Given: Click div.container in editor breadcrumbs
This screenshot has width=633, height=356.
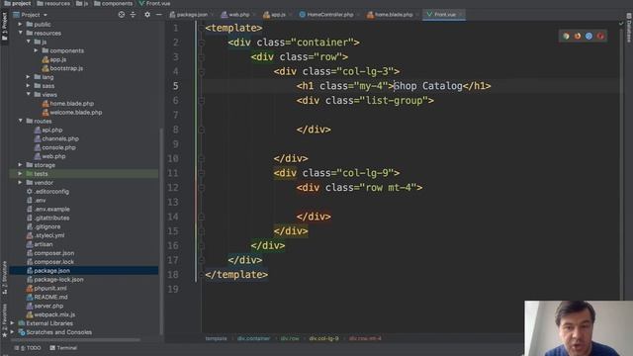Looking at the screenshot, I should pos(253,338).
